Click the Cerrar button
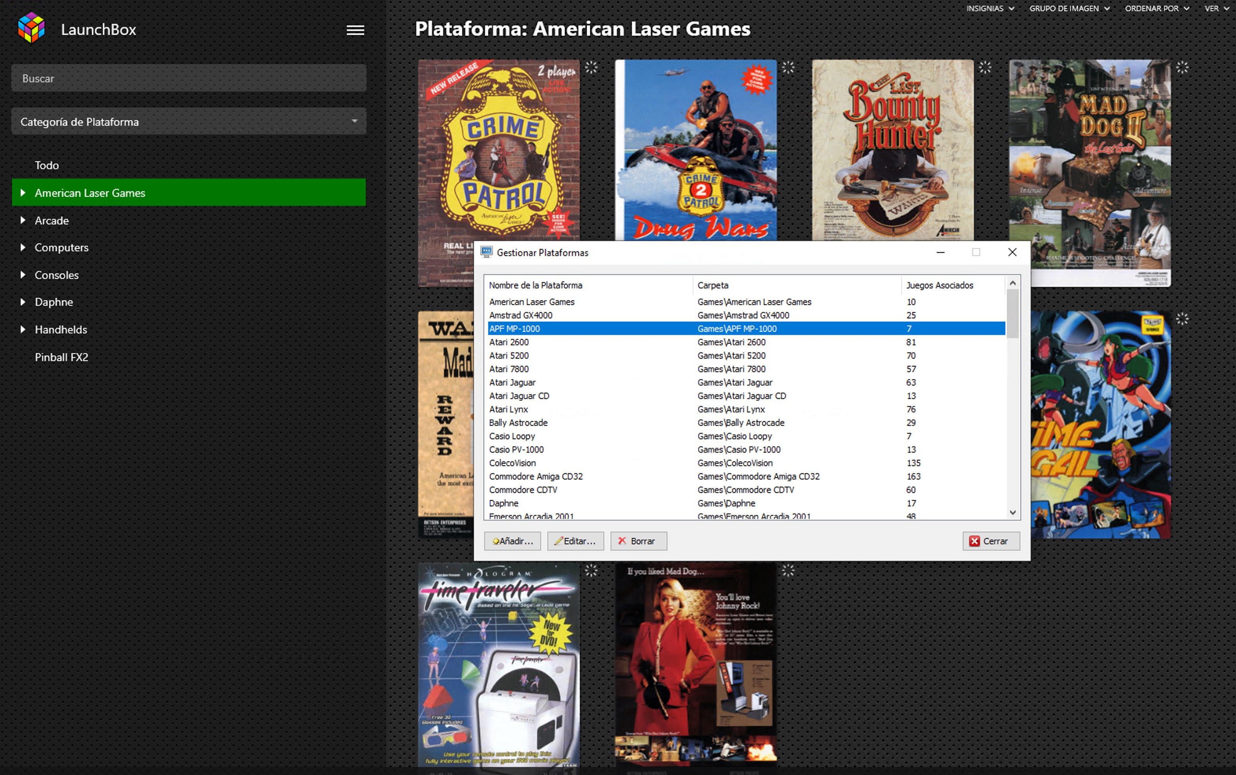This screenshot has width=1236, height=775. pos(991,541)
